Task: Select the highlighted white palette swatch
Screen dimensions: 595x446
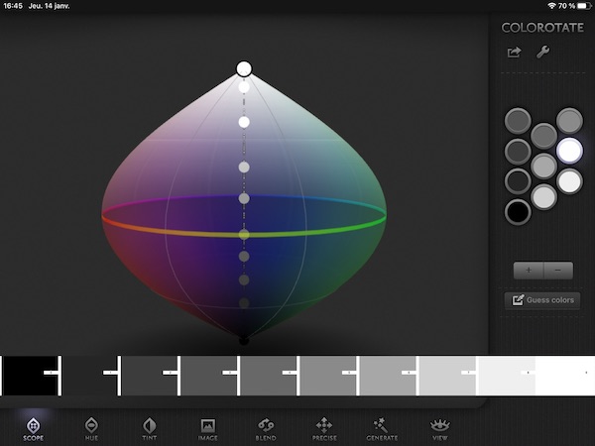Action: click(x=569, y=150)
